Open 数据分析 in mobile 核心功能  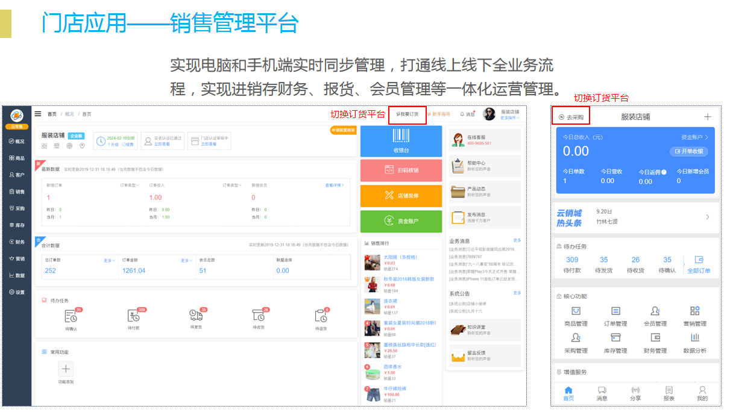695,343
